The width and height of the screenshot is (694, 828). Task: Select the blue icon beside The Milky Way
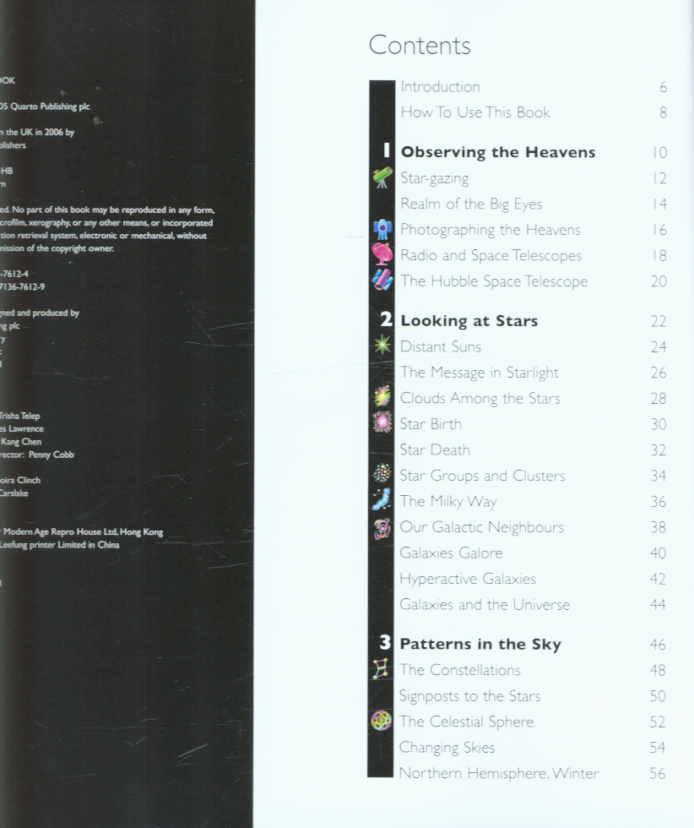(x=382, y=501)
